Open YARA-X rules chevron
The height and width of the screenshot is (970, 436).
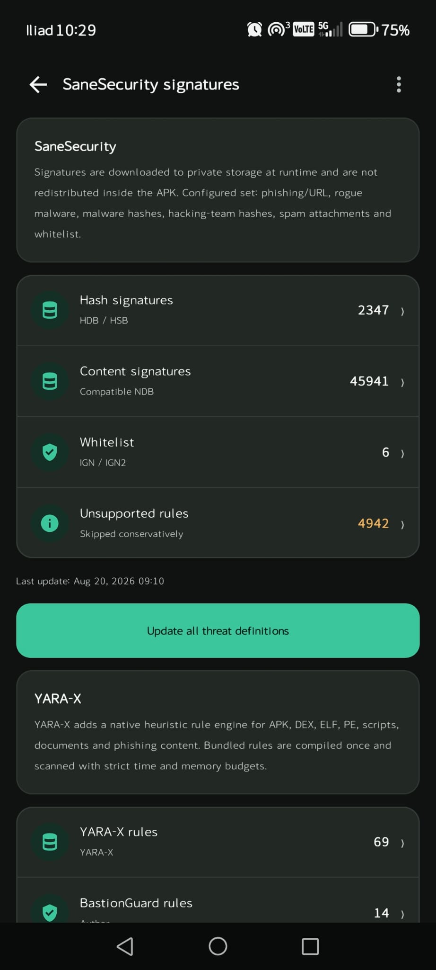pos(402,843)
